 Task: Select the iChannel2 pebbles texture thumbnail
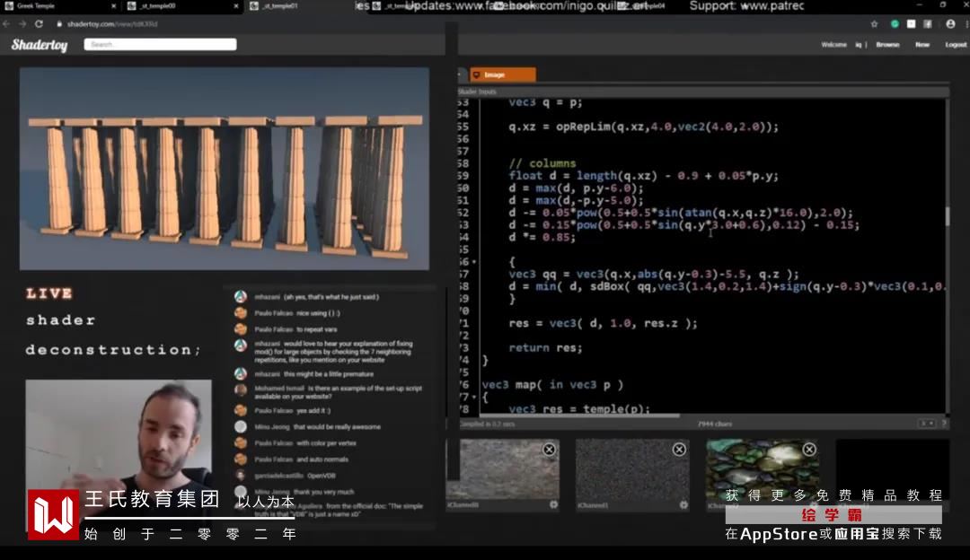763,469
